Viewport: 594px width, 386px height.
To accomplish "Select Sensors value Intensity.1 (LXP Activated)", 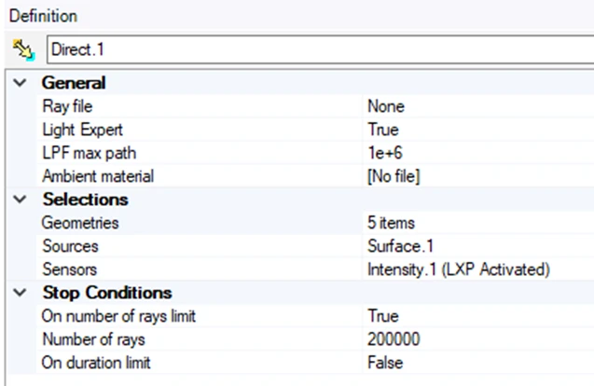I will pos(459,269).
